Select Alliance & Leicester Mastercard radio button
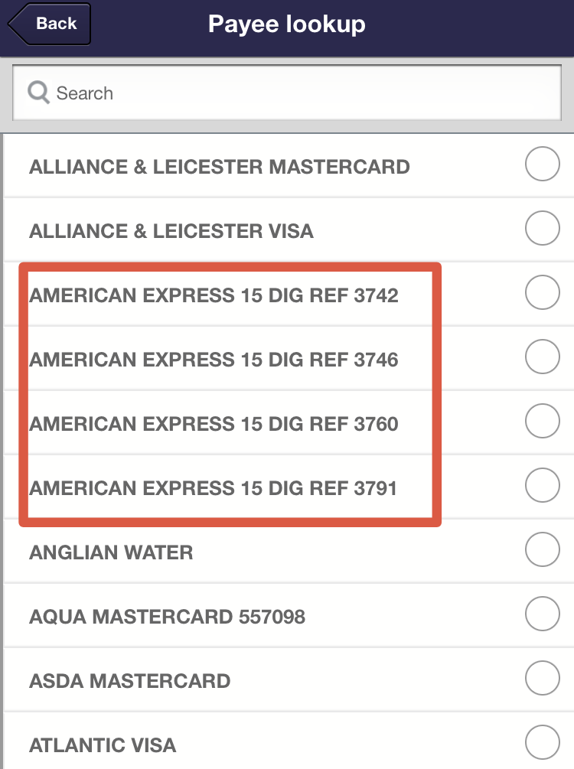 coord(543,166)
